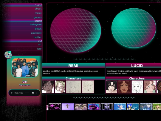
Task: Open the music page link
Action: 38,13
